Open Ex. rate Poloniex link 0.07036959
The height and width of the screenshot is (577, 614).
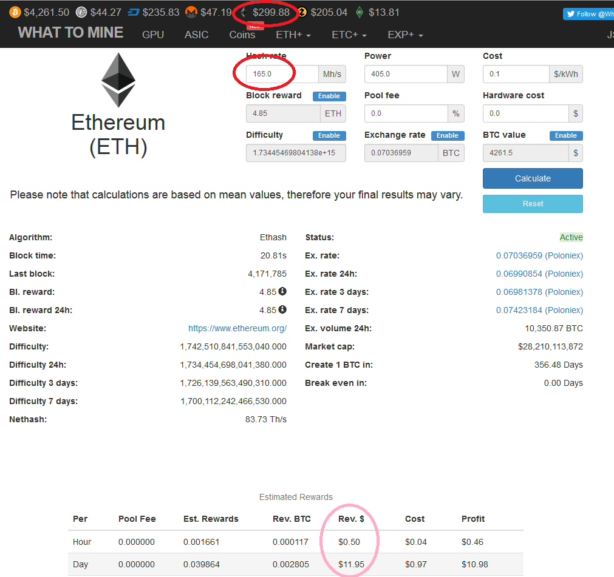pyautogui.click(x=539, y=255)
